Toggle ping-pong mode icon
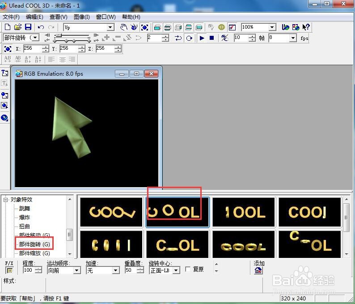Viewport: 355px width, 304px height. 178,38
